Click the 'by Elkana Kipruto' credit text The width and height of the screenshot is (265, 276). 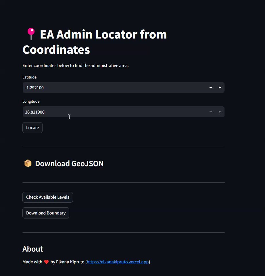click(x=68, y=262)
